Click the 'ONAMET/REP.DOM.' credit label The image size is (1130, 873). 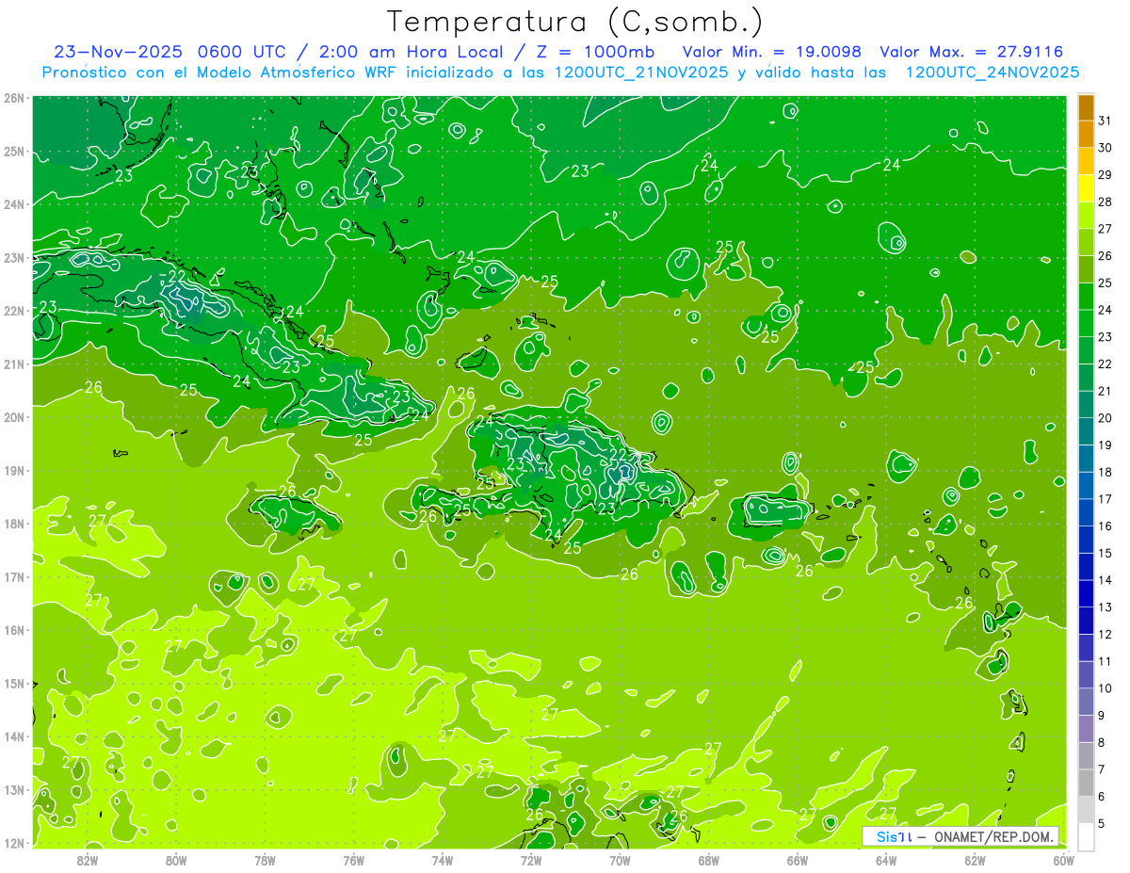point(994,836)
